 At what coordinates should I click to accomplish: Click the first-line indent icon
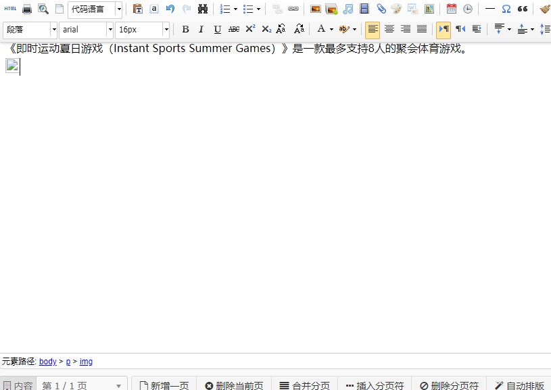pyautogui.click(x=477, y=29)
